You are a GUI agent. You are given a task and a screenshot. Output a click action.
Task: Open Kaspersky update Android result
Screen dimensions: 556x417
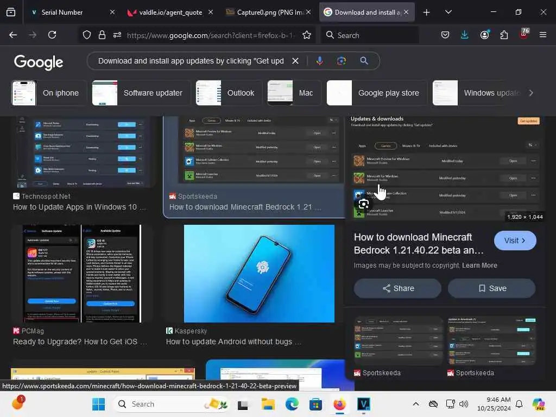coord(233,342)
